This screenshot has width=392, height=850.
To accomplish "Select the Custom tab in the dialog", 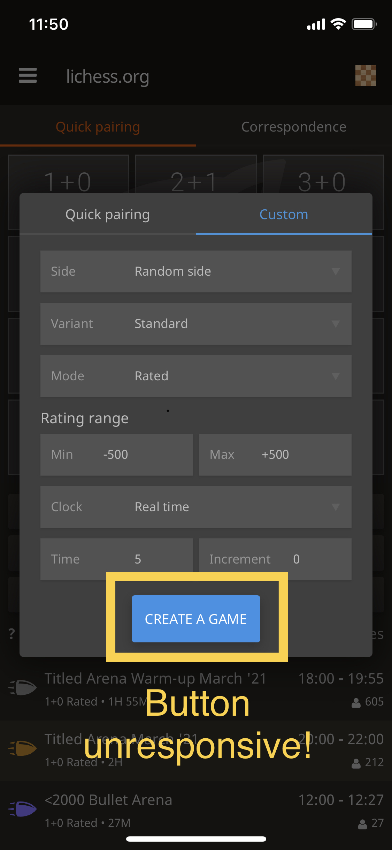I will (x=283, y=214).
